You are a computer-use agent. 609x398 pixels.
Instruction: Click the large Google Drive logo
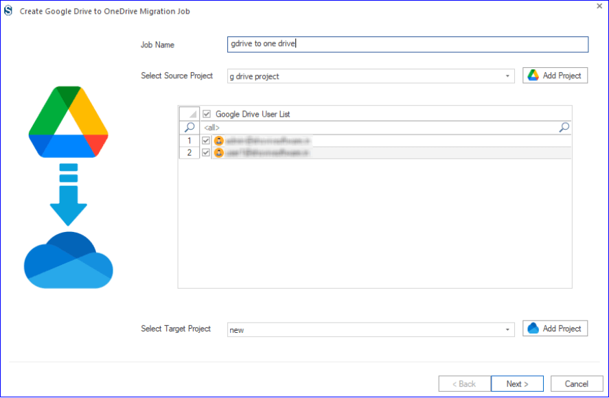pyautogui.click(x=69, y=122)
